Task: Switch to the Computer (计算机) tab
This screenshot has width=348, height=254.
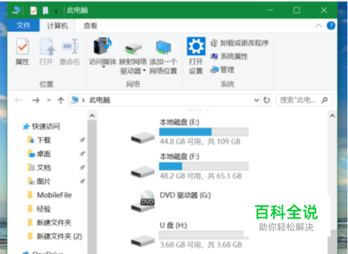Action: pos(58,26)
